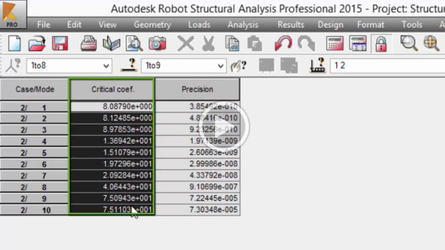Click the Precision column header

pyautogui.click(x=197, y=89)
